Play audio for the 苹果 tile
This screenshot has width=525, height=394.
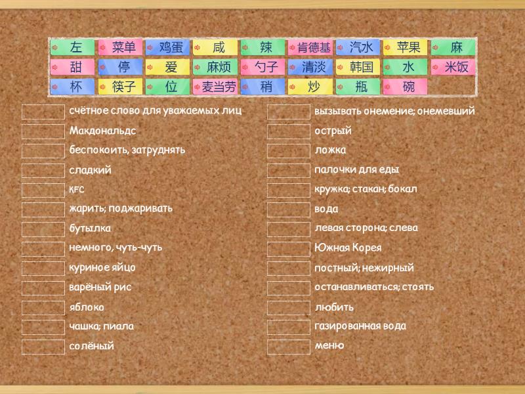pos(387,47)
